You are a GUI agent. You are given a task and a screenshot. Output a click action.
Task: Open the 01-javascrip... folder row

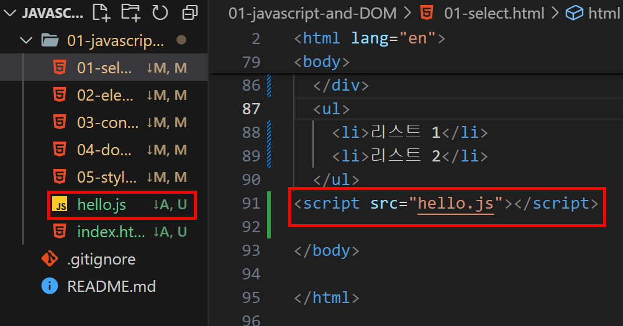click(104, 40)
